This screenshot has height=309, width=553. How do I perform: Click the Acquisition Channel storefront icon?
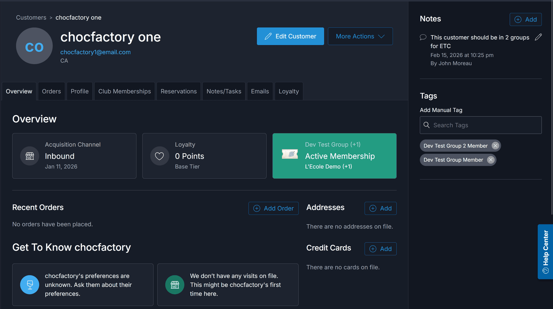29,156
